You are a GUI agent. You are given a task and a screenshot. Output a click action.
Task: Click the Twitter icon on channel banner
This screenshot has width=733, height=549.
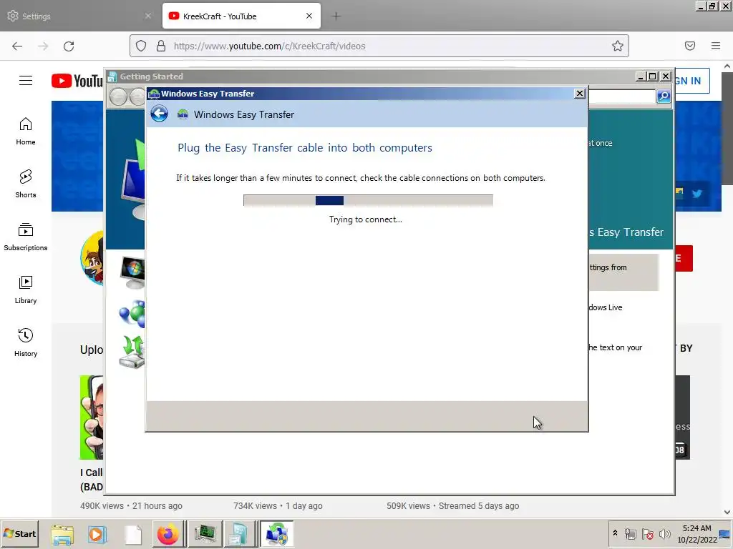696,193
